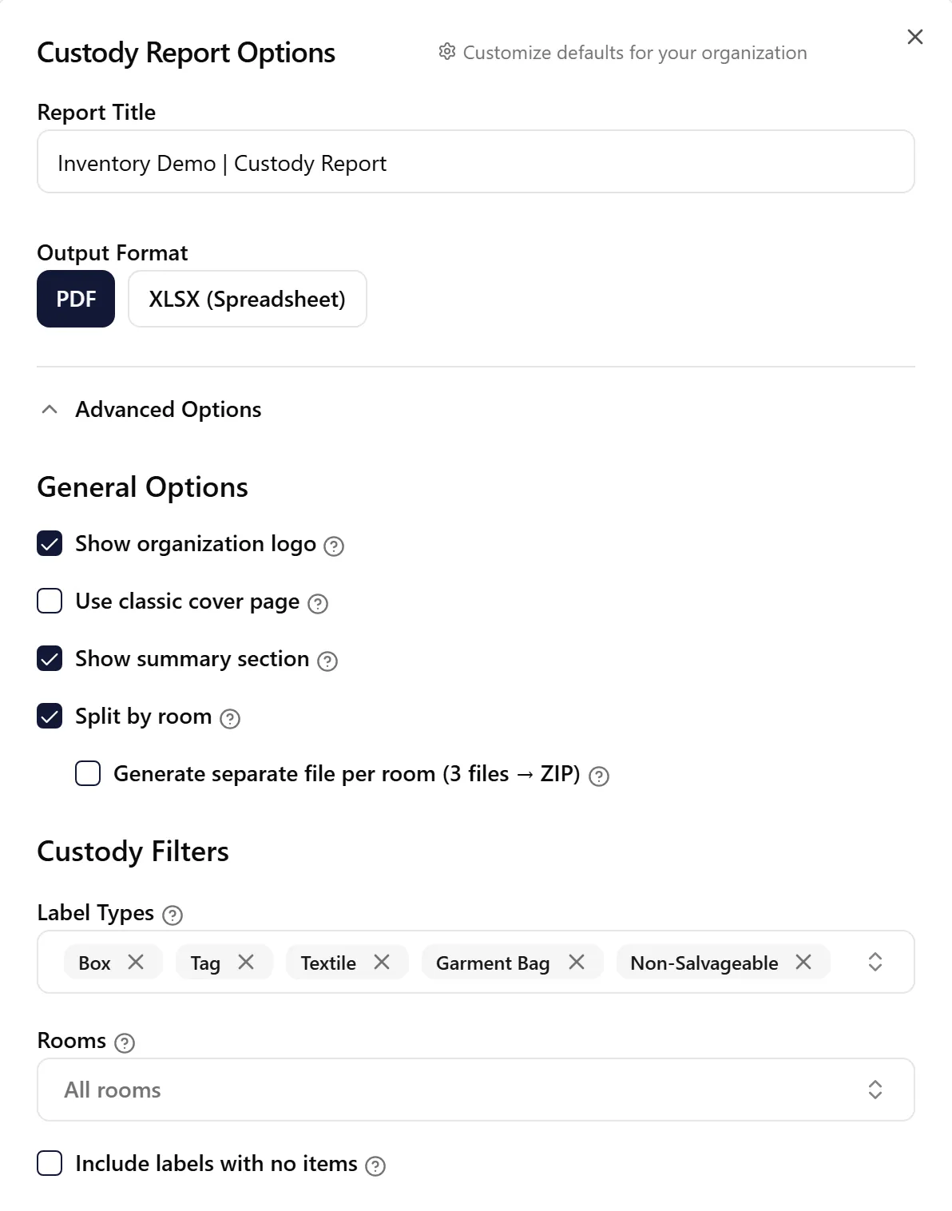Click the Tag chip text
This screenshot has height=1211, width=952.
coord(205,964)
